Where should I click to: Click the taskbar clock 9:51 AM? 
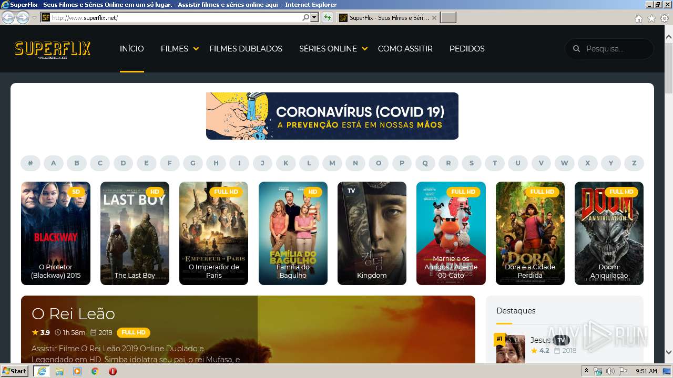pos(646,371)
